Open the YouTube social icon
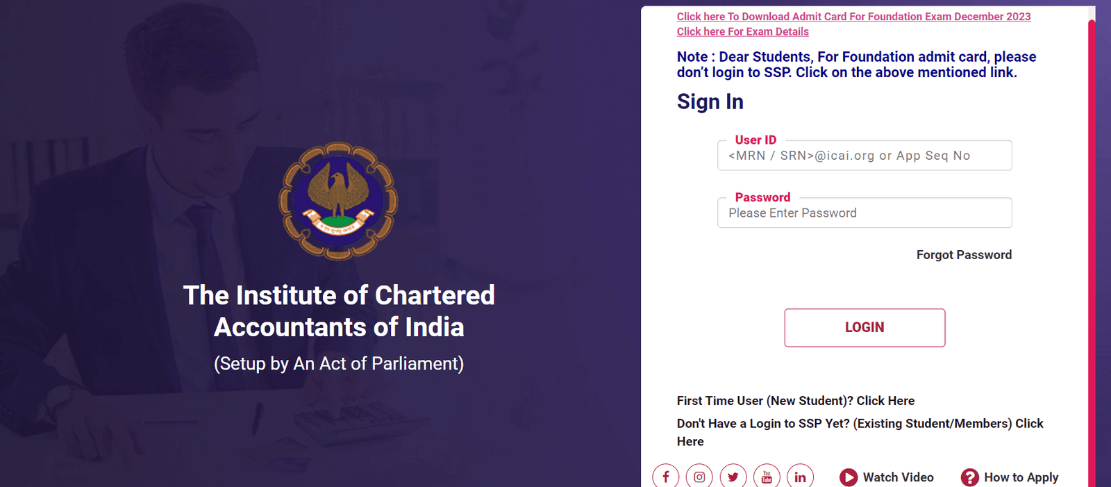 pyautogui.click(x=767, y=477)
